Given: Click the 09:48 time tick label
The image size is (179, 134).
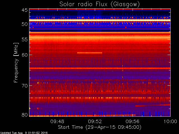Looking at the screenshot, I should tap(57, 121).
